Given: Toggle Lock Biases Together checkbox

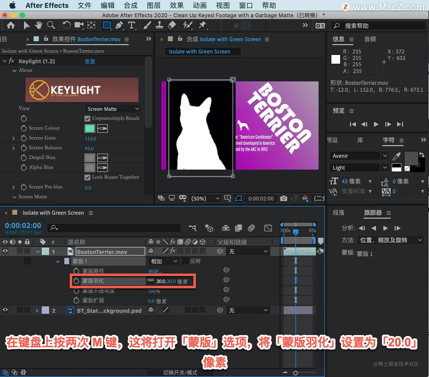Looking at the screenshot, I should [87, 177].
